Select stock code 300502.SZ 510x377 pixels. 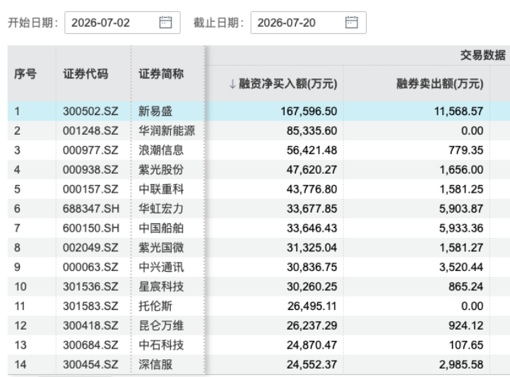click(x=90, y=111)
